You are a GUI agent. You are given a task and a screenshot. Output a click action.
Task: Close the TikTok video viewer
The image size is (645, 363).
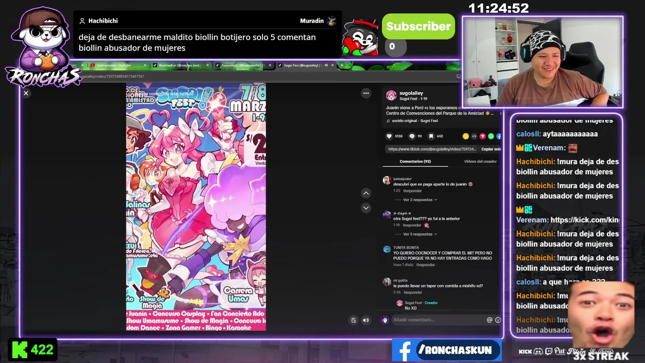tap(26, 93)
